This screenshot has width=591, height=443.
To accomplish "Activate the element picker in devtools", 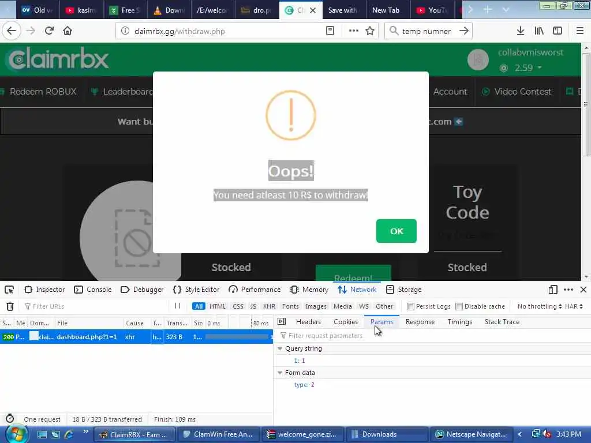I will [x=9, y=290].
